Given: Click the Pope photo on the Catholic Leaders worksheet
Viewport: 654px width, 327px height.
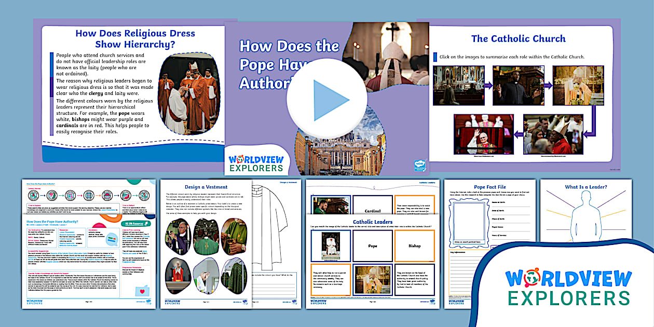Looking at the screenshot, I should tap(331, 244).
